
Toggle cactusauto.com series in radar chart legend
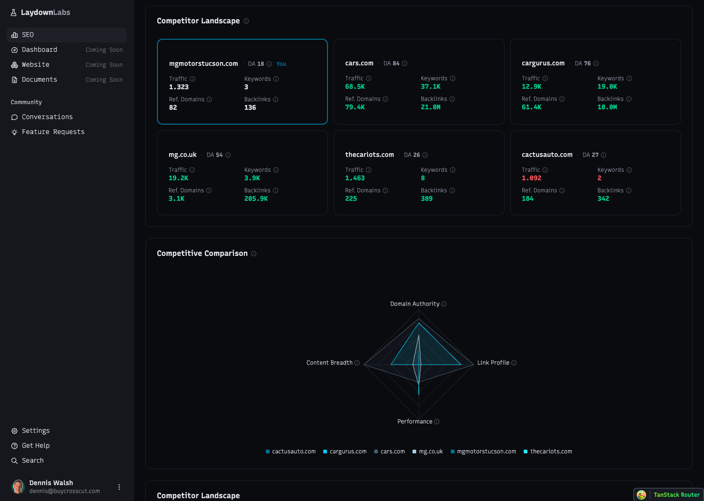pyautogui.click(x=291, y=452)
